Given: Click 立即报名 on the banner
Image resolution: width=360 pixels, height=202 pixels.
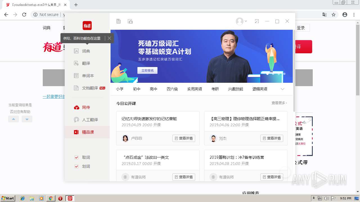Looking at the screenshot, I should point(147,70).
